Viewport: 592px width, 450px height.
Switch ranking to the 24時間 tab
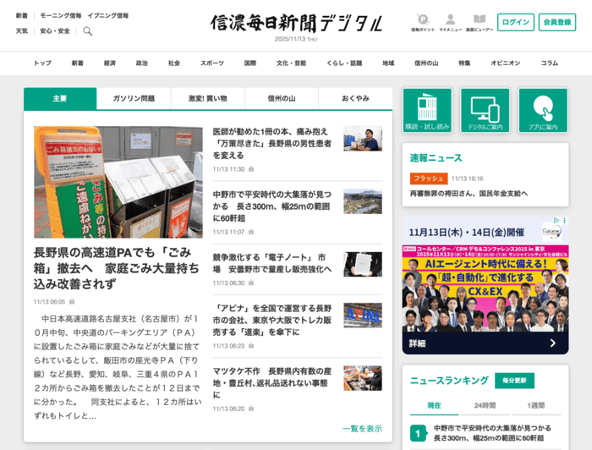(x=485, y=405)
